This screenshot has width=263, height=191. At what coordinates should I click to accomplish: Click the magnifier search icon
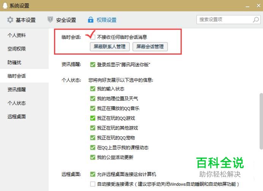256,20
